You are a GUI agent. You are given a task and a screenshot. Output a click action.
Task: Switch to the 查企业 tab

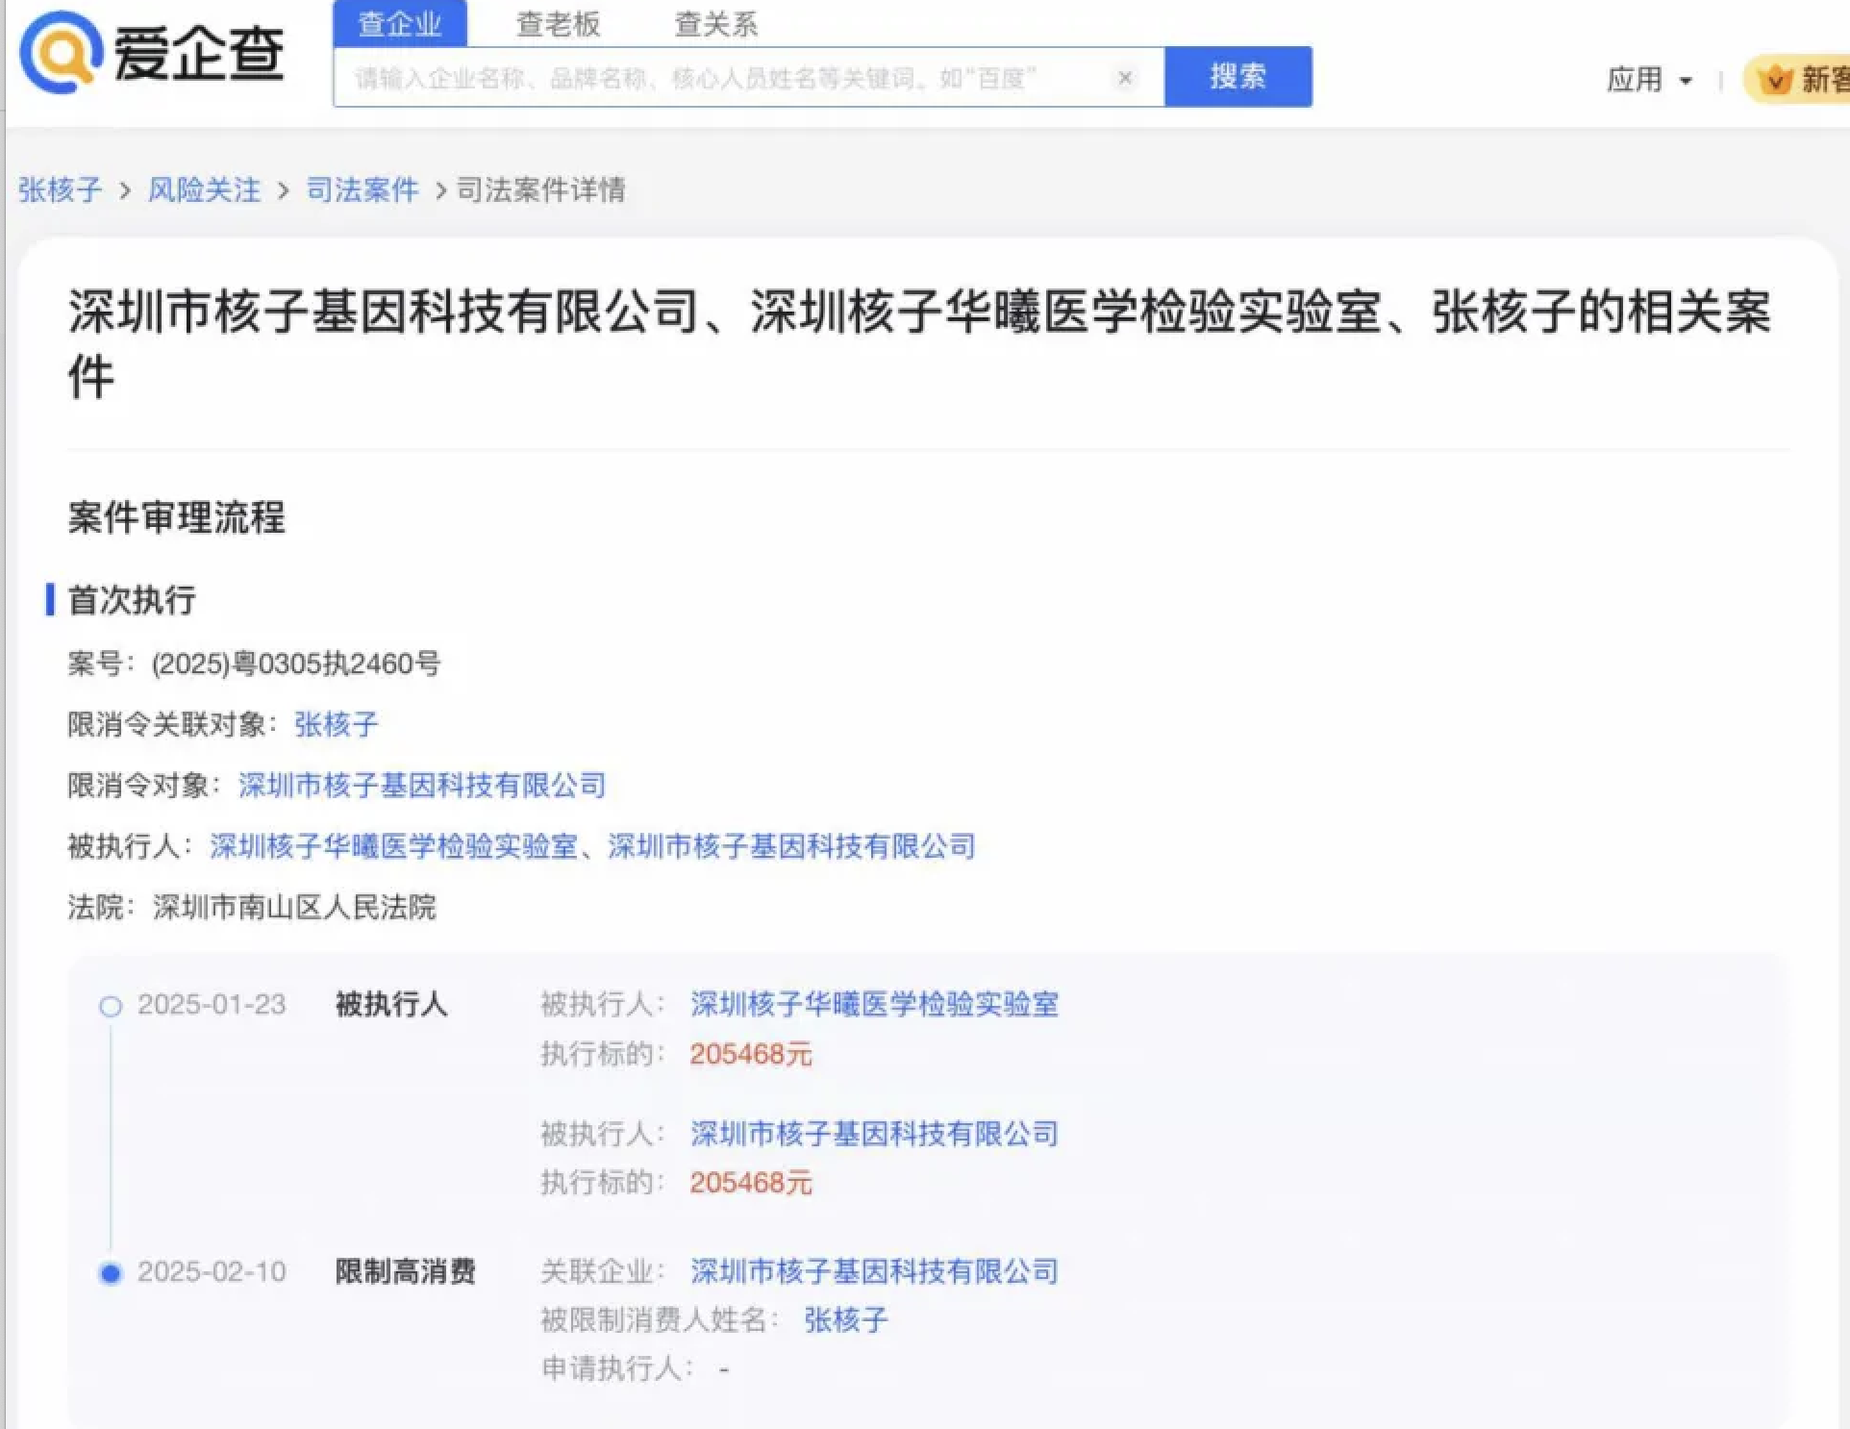click(400, 24)
